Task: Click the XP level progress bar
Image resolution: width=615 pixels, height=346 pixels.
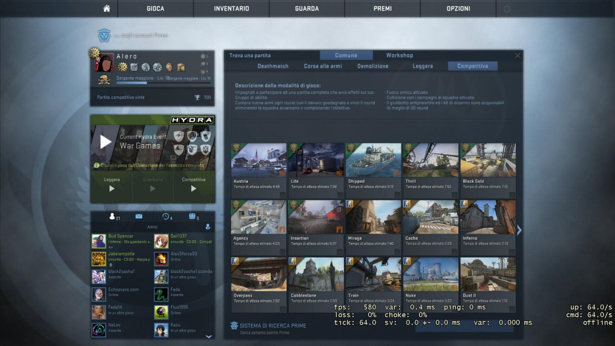Action: tap(163, 83)
